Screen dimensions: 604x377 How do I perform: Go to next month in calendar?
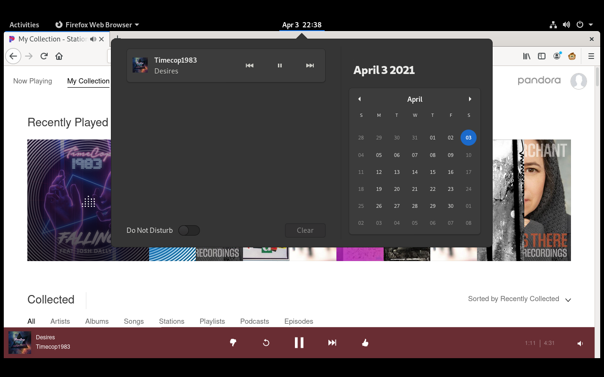470,99
